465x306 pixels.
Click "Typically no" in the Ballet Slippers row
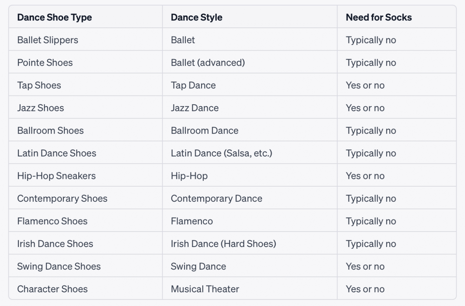click(x=371, y=40)
